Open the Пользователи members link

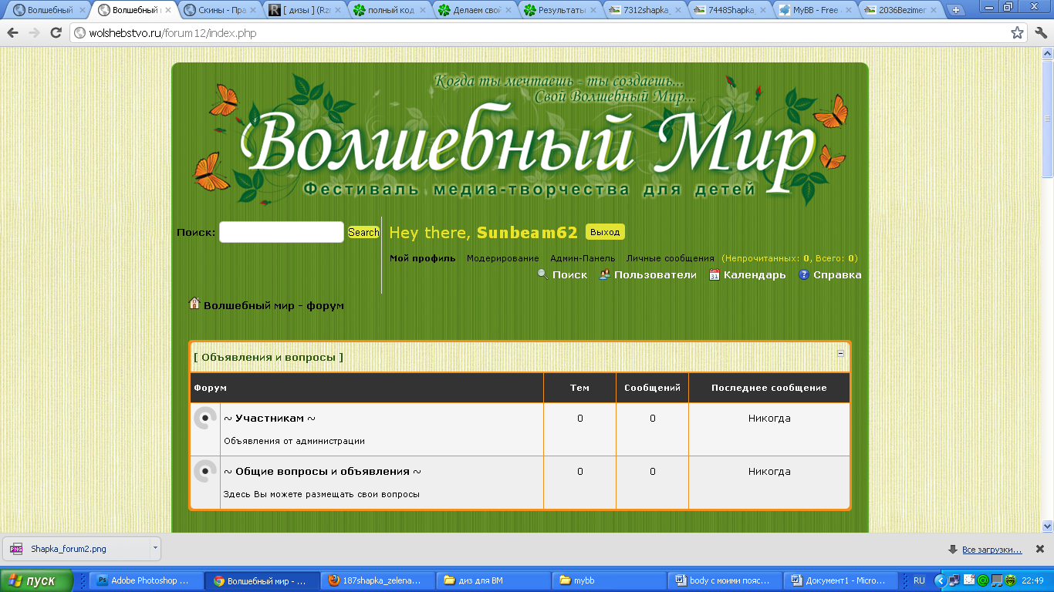[655, 274]
